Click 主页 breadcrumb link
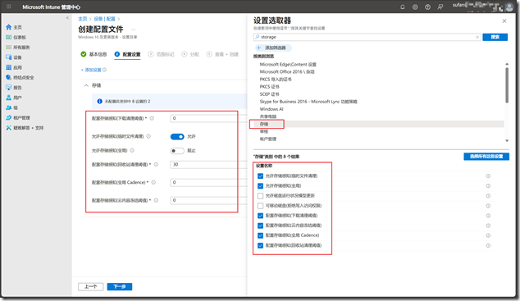This screenshot has width=520, height=301. point(83,19)
